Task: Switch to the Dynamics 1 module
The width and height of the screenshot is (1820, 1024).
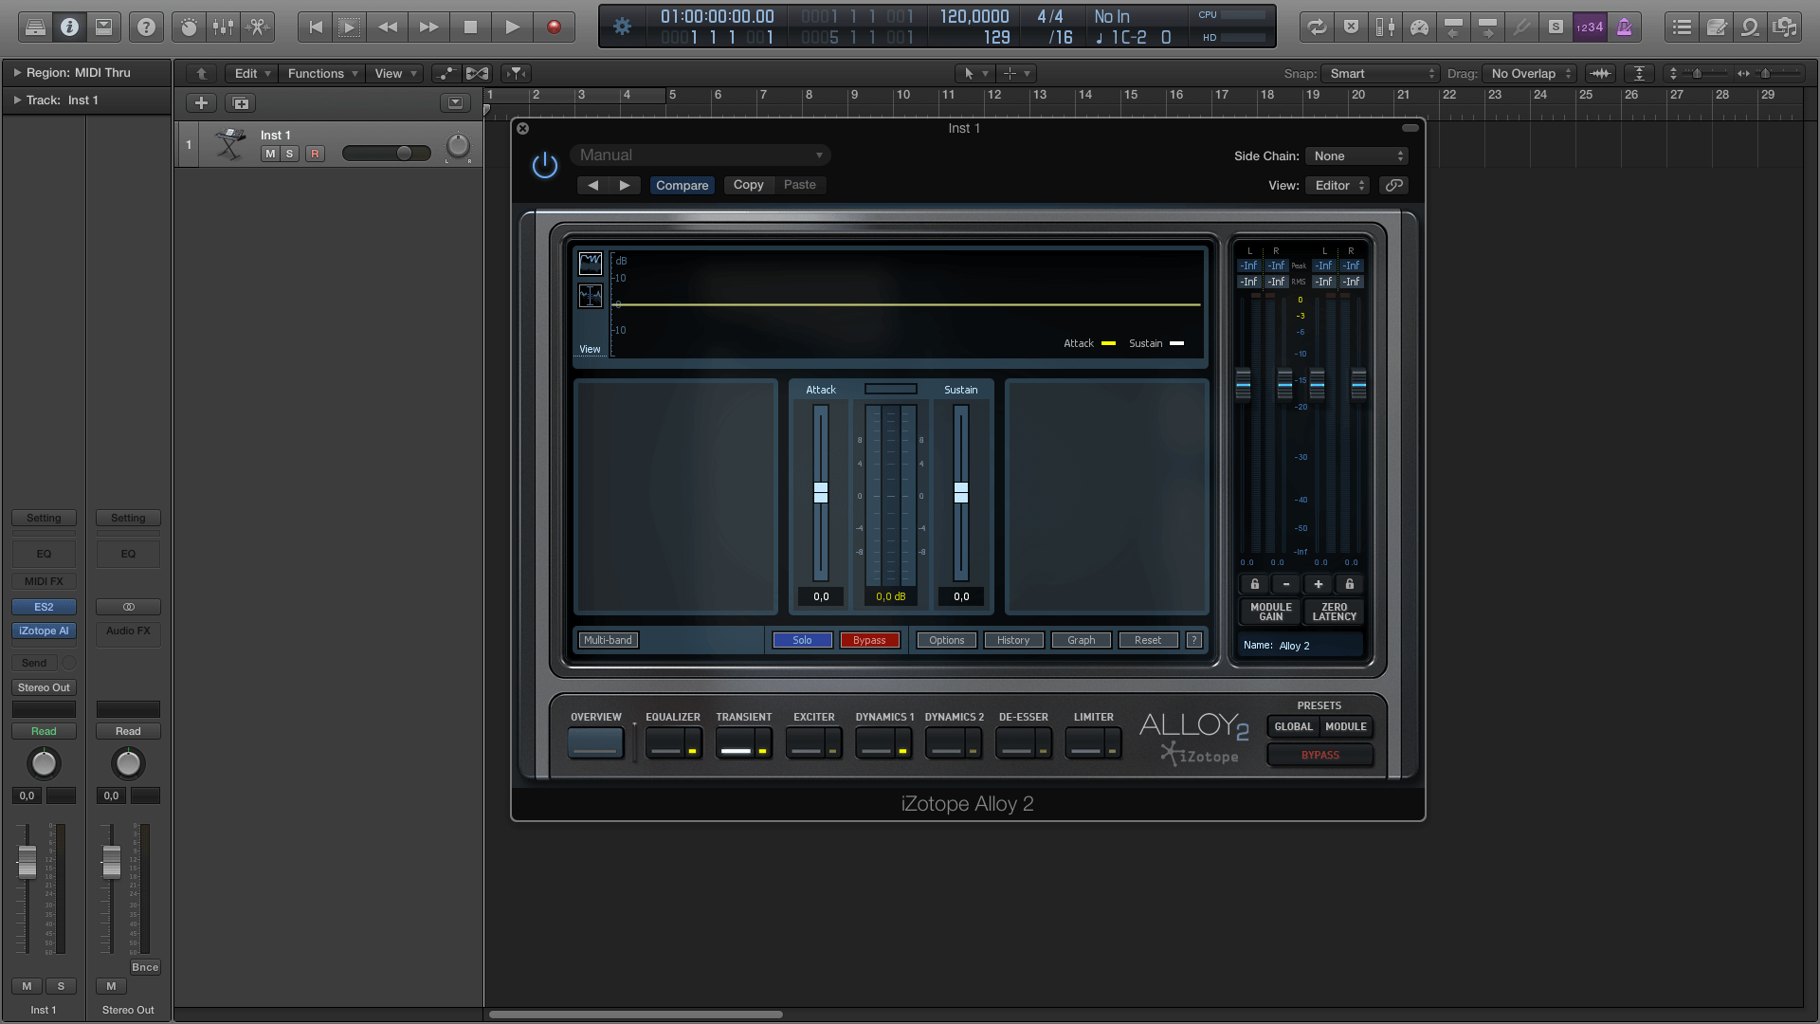Action: coord(883,743)
